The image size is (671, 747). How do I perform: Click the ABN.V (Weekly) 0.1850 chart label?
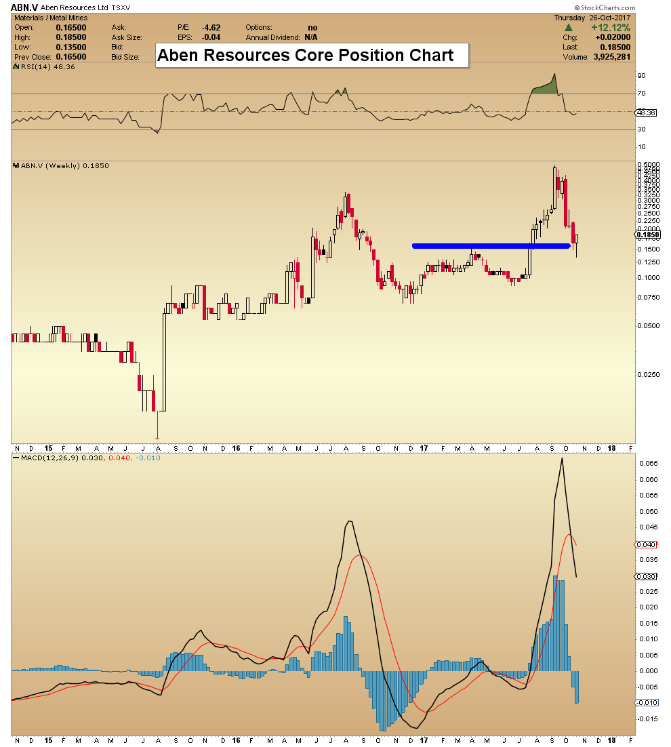tap(65, 166)
